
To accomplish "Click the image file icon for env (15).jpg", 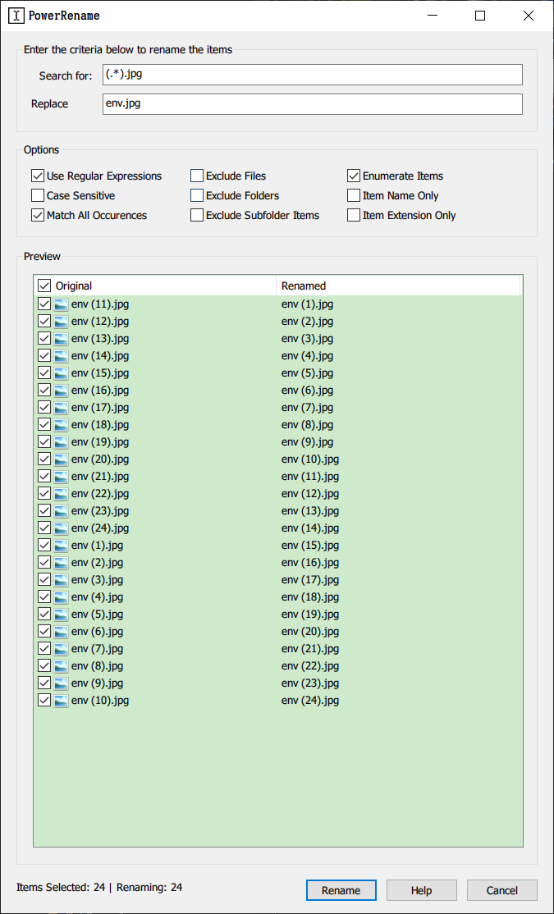I will pos(61,373).
